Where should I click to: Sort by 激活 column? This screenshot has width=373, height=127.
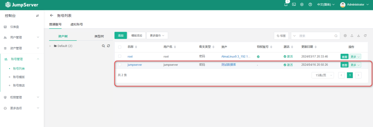coord(292,47)
